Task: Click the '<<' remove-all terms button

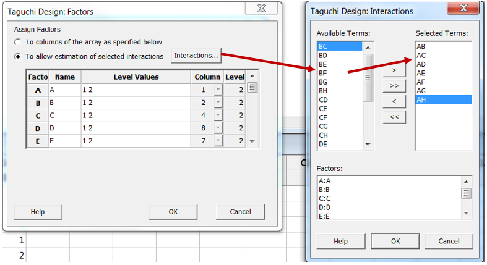Action: (x=394, y=116)
